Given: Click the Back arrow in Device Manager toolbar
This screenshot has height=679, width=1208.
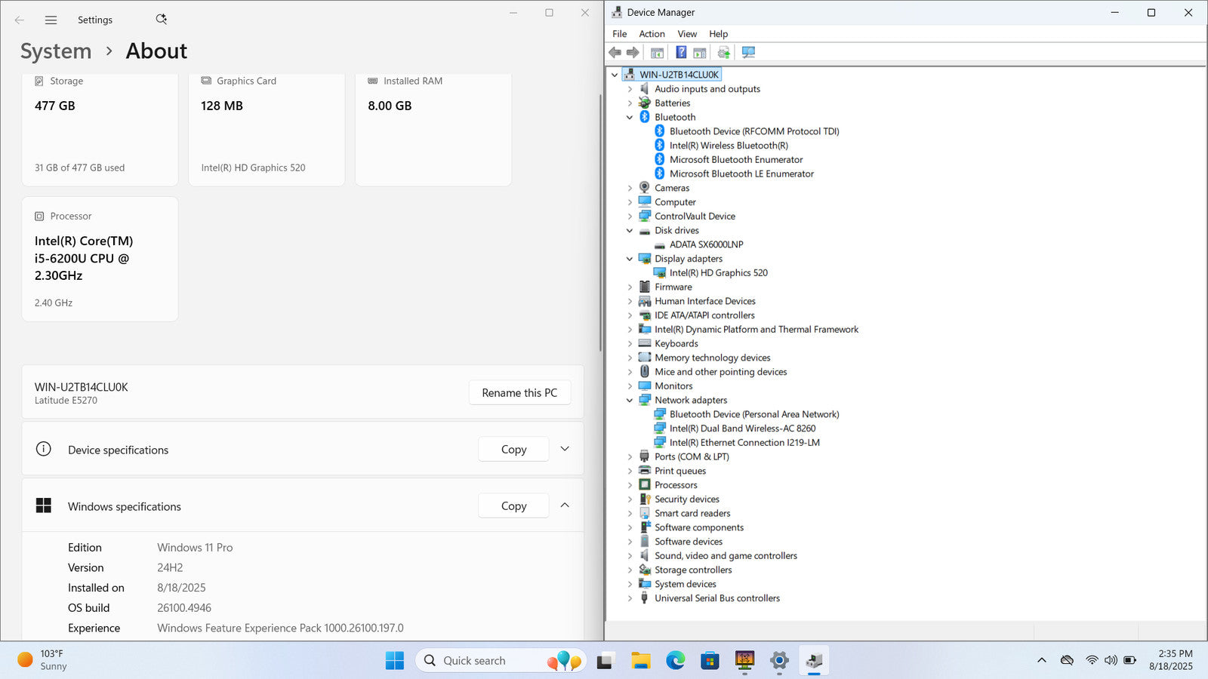Looking at the screenshot, I should tap(615, 53).
